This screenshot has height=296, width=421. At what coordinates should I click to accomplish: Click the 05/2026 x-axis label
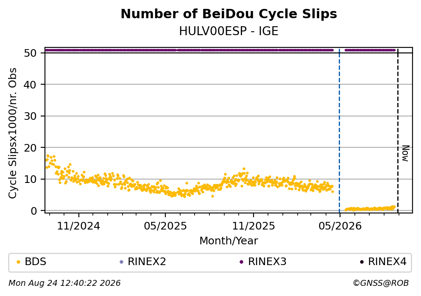pos(340,226)
